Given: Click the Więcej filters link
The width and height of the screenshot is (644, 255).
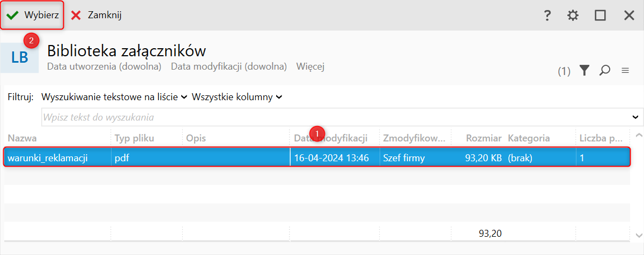Looking at the screenshot, I should [x=310, y=67].
